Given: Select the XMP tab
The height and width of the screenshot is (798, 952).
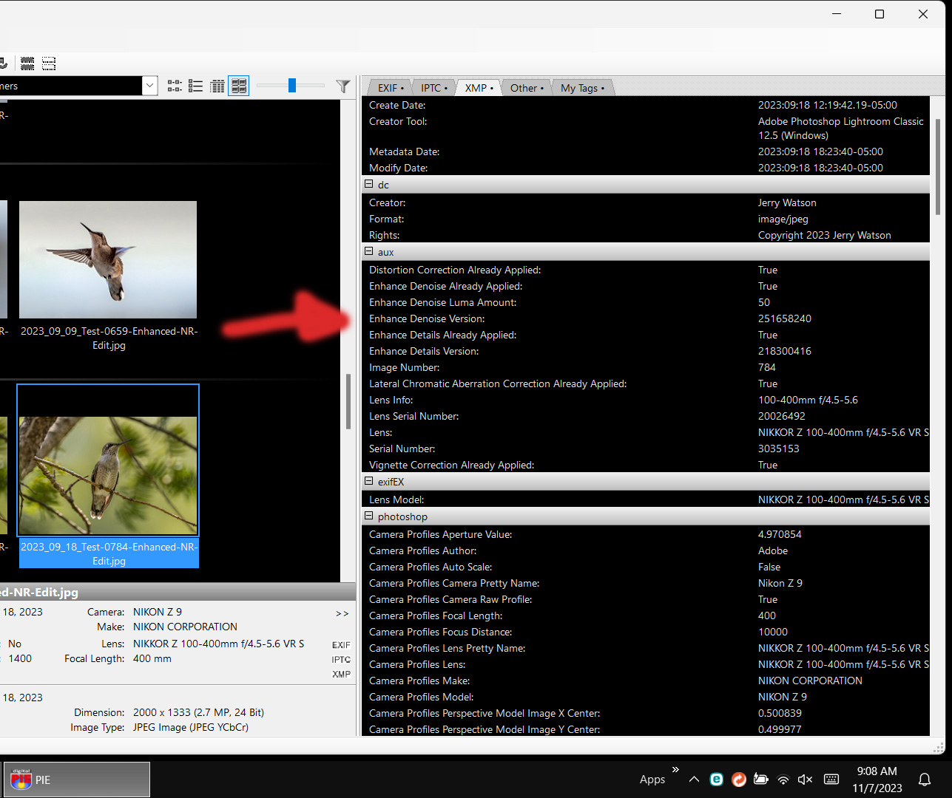Looking at the screenshot, I should (479, 88).
